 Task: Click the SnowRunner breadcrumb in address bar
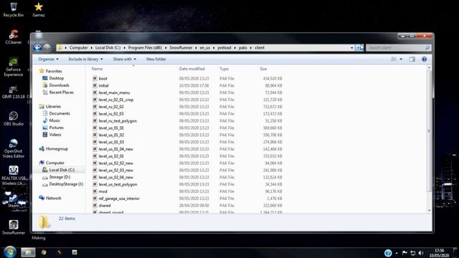[181, 48]
